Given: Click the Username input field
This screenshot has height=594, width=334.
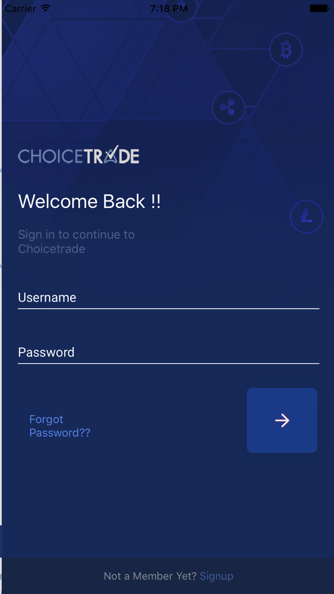Looking at the screenshot, I should [x=168, y=297].
